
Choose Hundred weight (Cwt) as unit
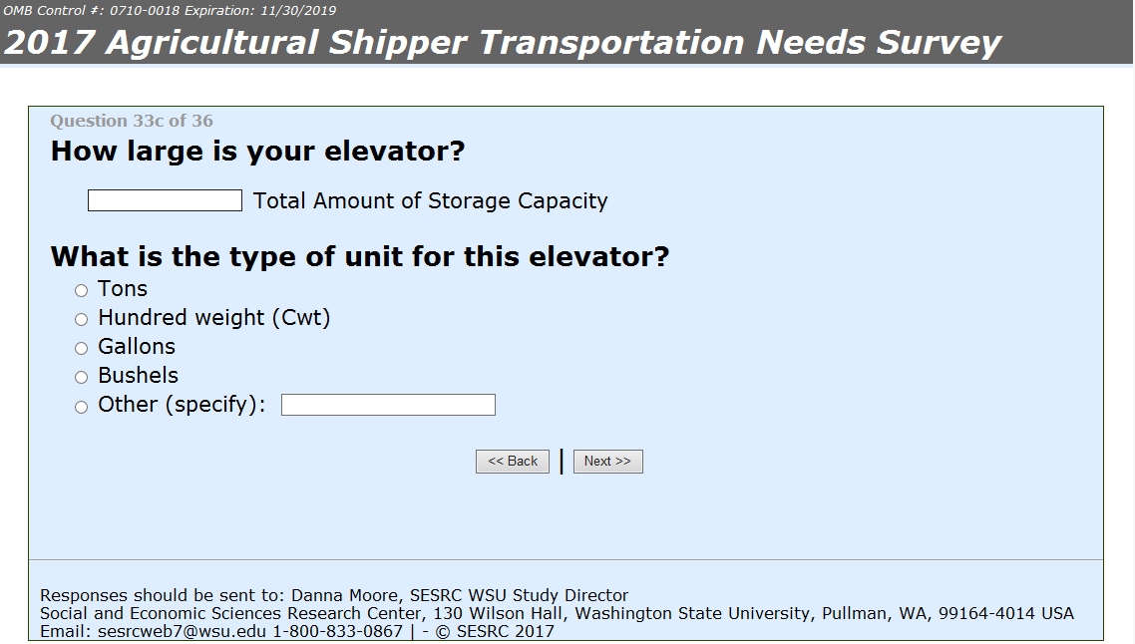[x=82, y=320]
